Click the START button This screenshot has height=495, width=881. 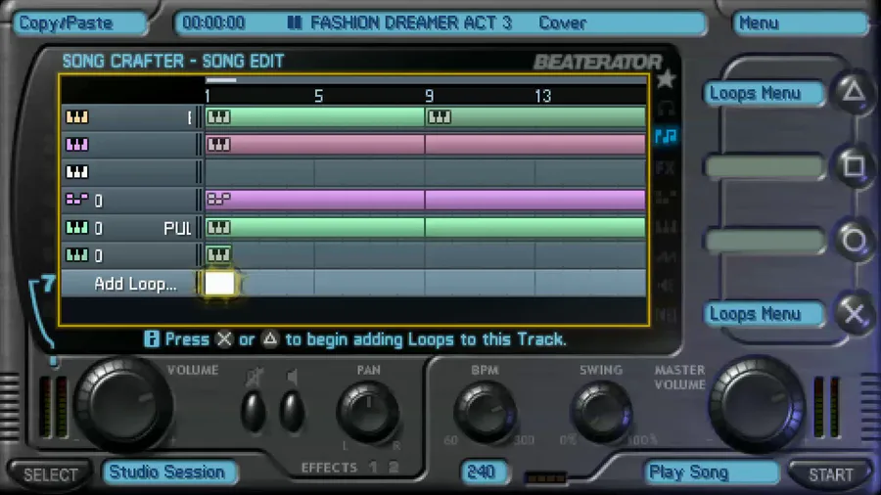point(830,474)
